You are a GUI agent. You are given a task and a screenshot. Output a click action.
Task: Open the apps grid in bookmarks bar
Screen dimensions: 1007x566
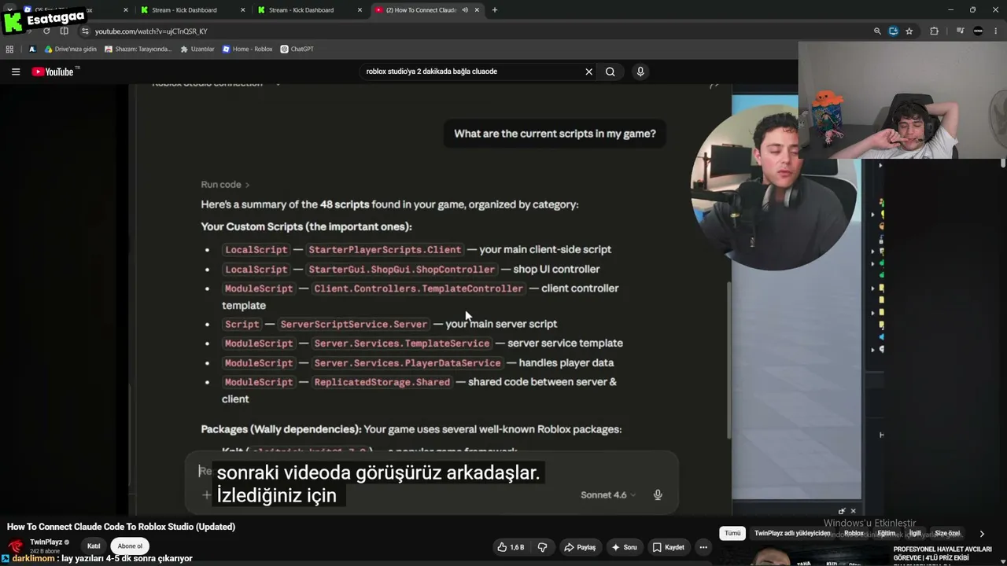pos(9,49)
